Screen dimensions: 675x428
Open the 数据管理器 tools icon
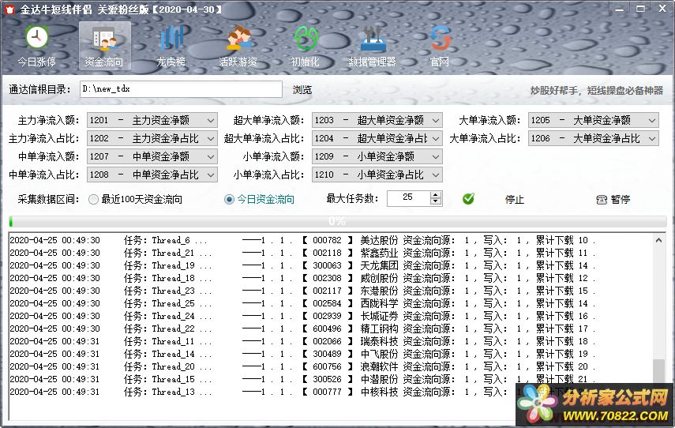click(x=373, y=38)
